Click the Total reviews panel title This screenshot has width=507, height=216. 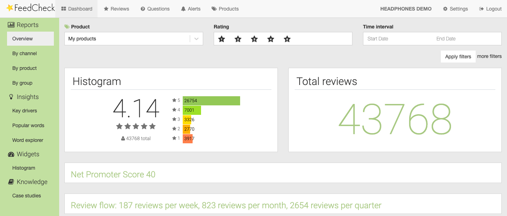(327, 81)
